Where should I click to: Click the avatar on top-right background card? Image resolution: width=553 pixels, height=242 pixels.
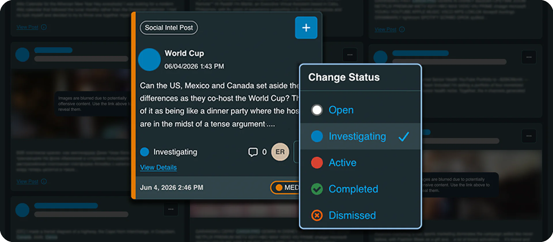pyautogui.click(x=380, y=57)
